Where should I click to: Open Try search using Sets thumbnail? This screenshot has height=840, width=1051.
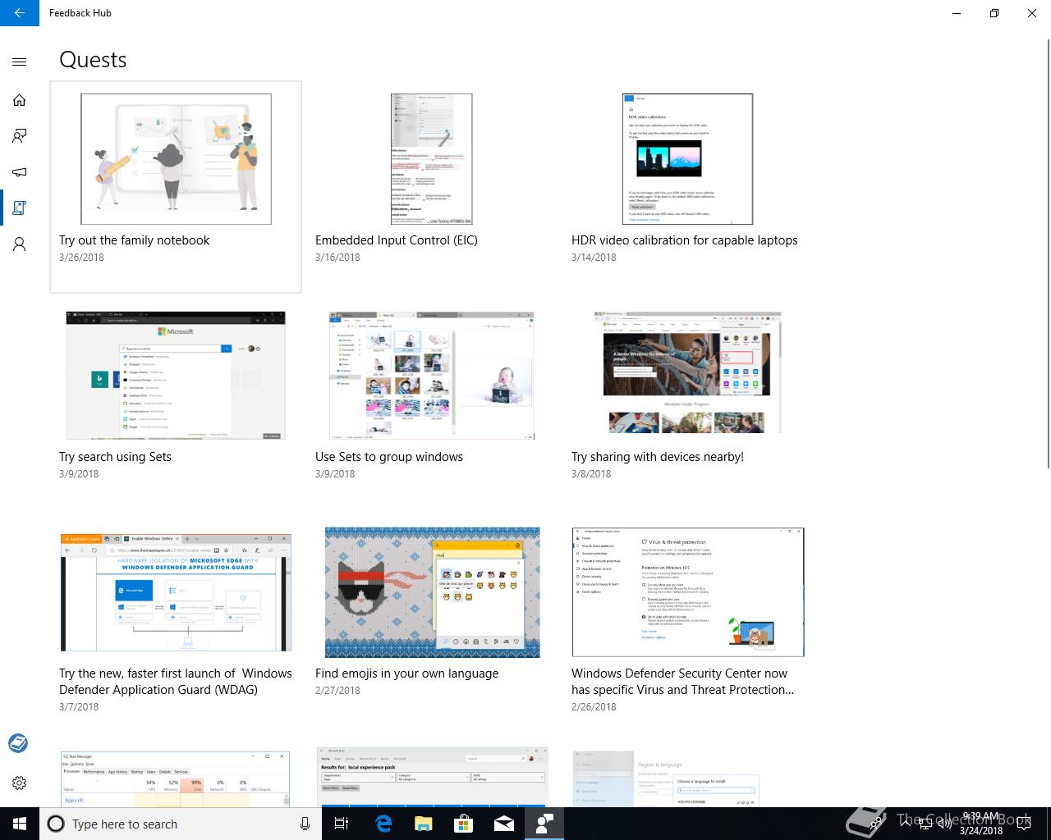[x=176, y=376]
